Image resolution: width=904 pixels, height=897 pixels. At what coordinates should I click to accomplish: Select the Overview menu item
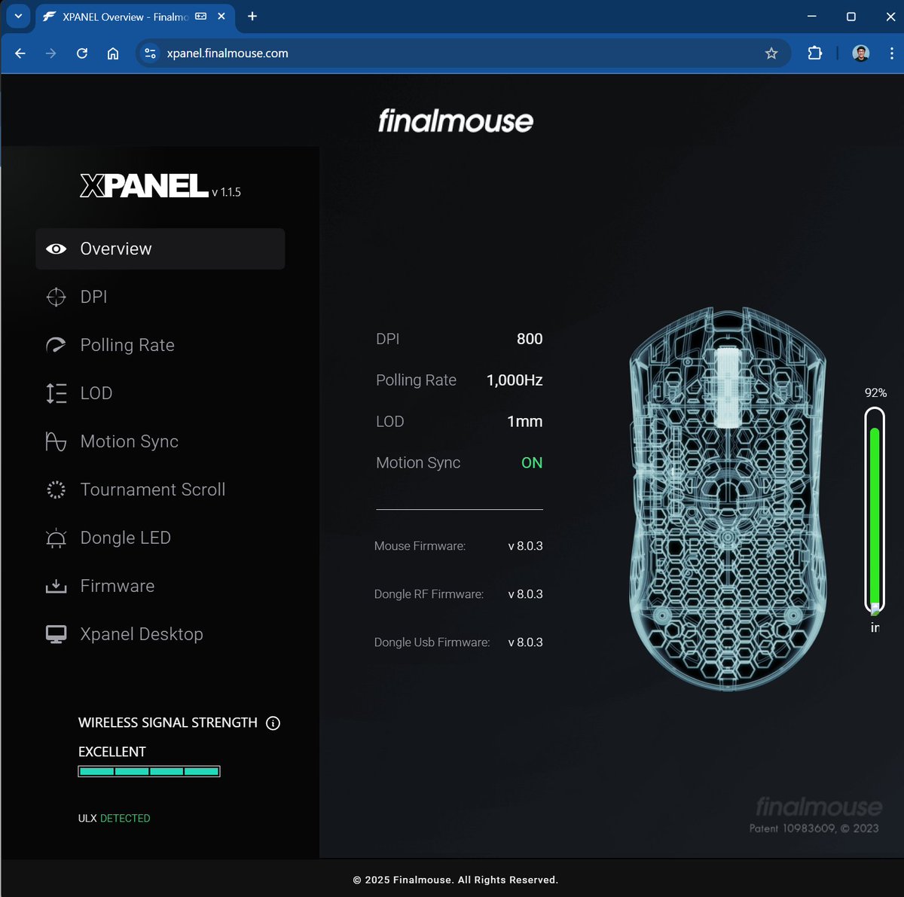pyautogui.click(x=160, y=249)
